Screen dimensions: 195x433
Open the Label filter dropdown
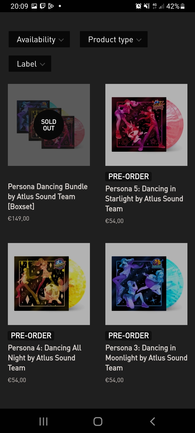point(30,64)
